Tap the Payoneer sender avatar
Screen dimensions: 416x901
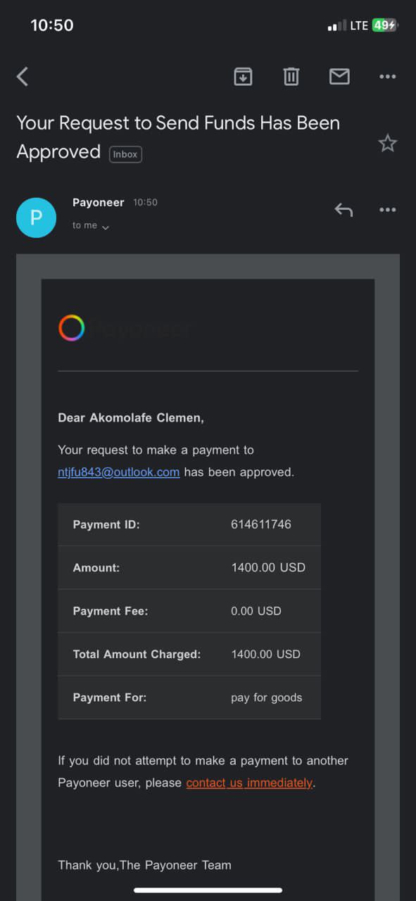(36, 218)
